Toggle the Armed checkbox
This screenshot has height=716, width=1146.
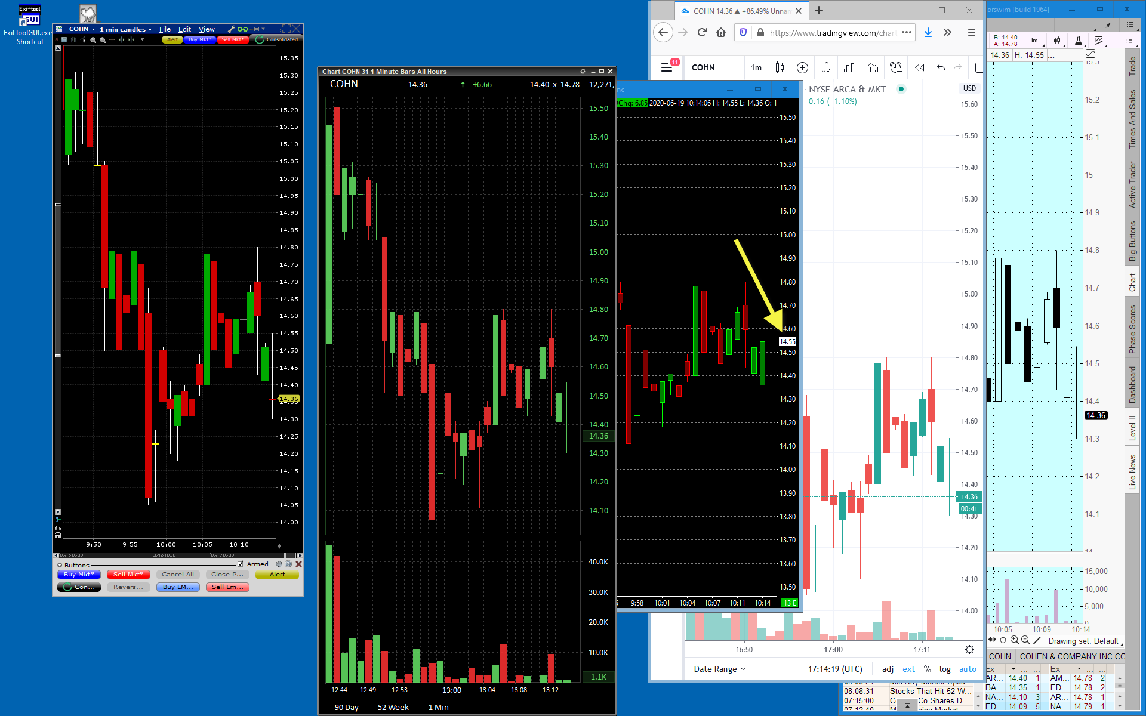[x=241, y=564]
